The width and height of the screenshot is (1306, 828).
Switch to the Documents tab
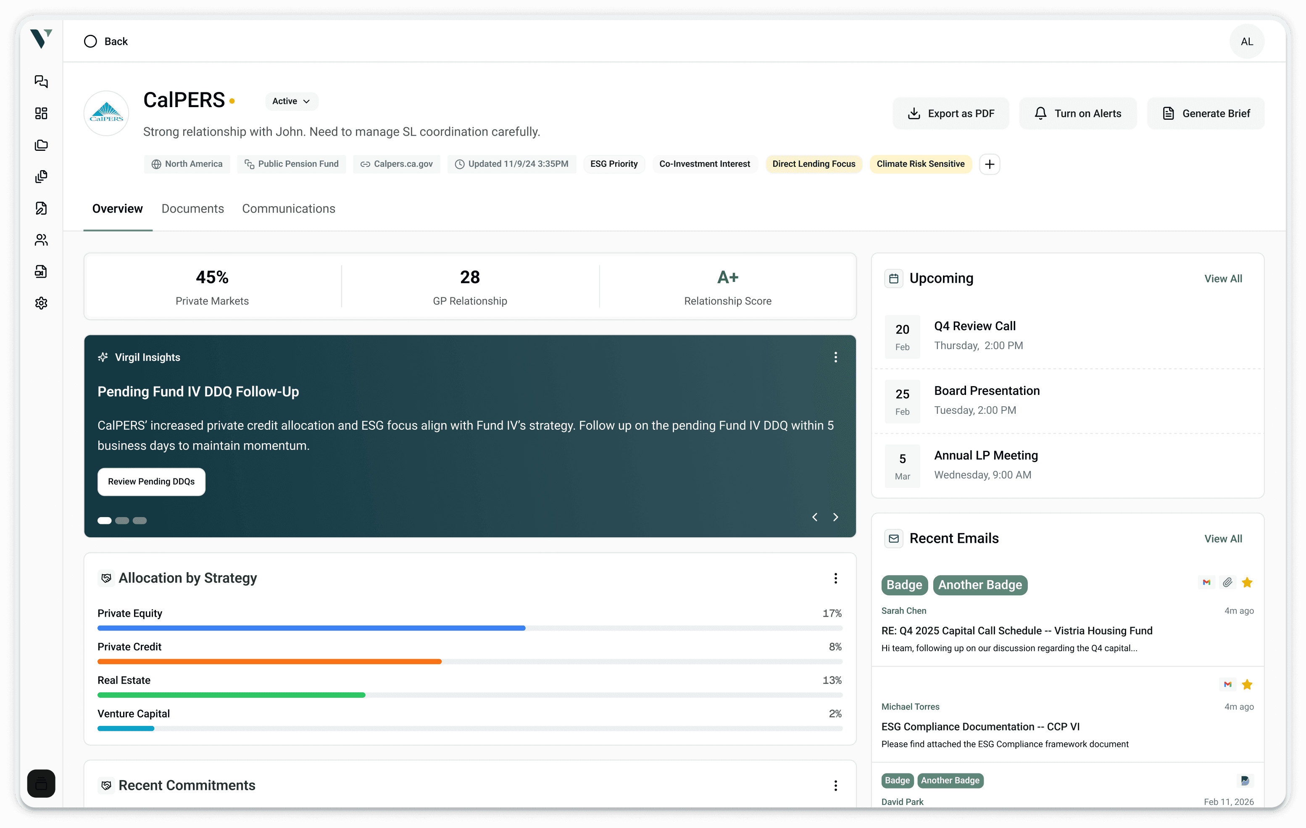192,209
